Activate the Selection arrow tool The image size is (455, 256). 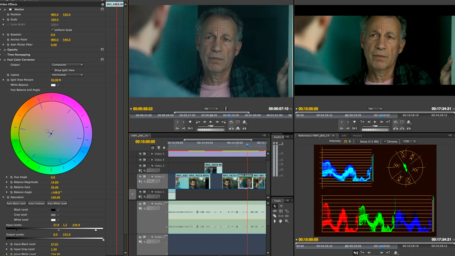(275, 206)
